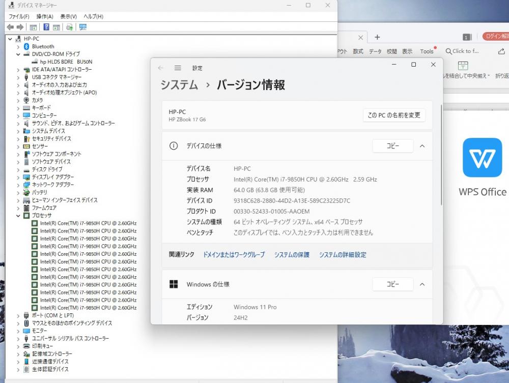Screen dimensions: 509x383
Task: Open the 校閲 tab in WPS
Action: pyautogui.click(x=392, y=51)
